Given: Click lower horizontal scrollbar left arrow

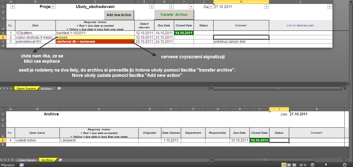Looking at the screenshot, I should coord(212,160).
